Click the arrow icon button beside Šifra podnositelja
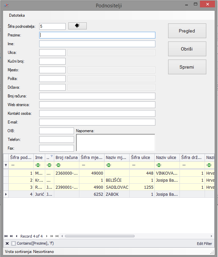Viewport: 218px width, 257px height. tap(77, 26)
